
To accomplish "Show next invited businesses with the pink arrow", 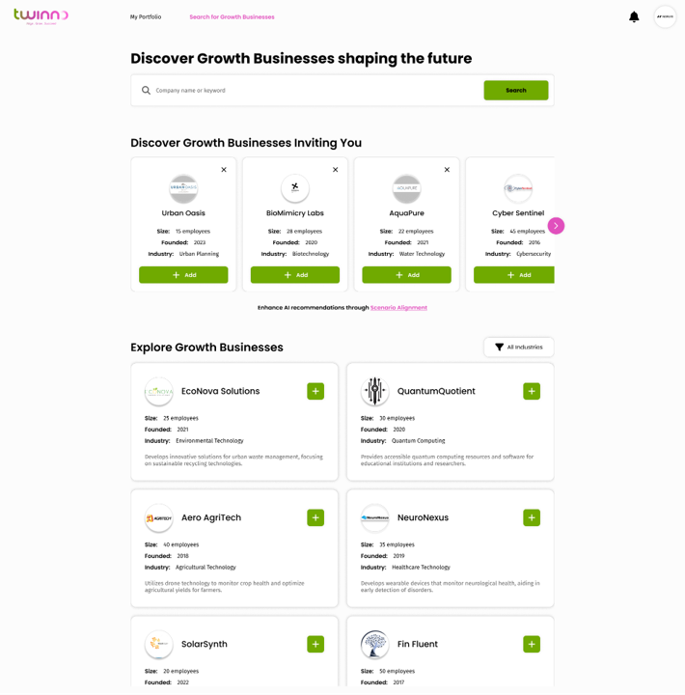I will [556, 226].
